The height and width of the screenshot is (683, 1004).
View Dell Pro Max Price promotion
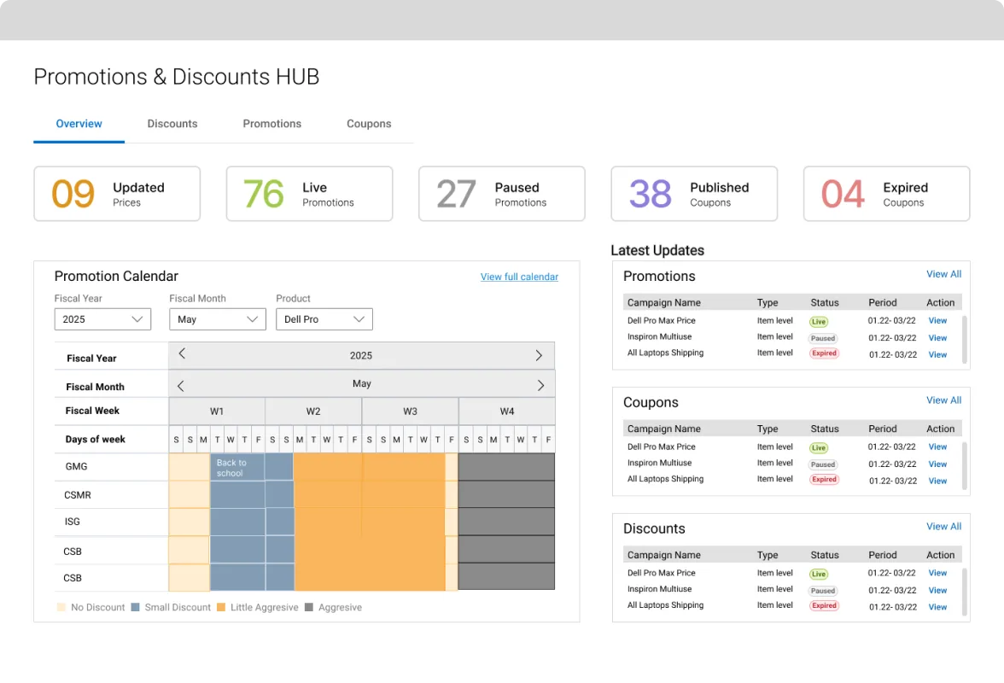click(937, 321)
